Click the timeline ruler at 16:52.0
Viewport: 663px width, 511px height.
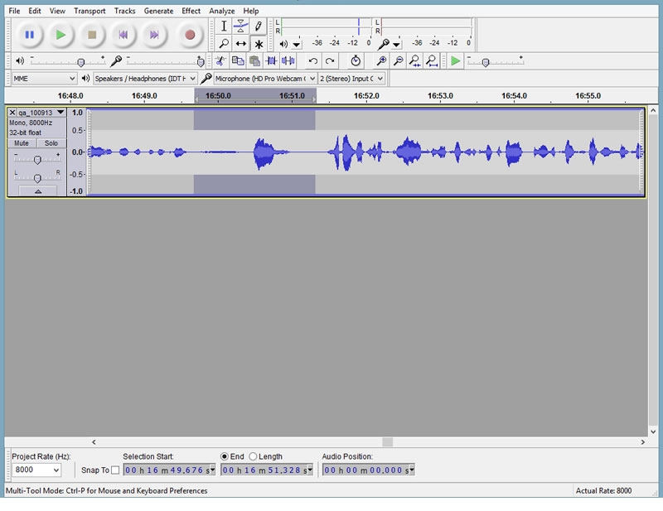coord(366,96)
